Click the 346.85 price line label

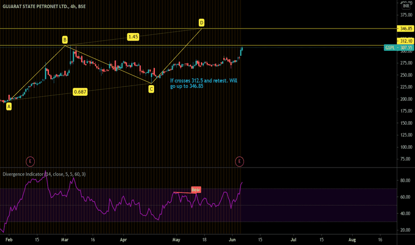click(406, 29)
